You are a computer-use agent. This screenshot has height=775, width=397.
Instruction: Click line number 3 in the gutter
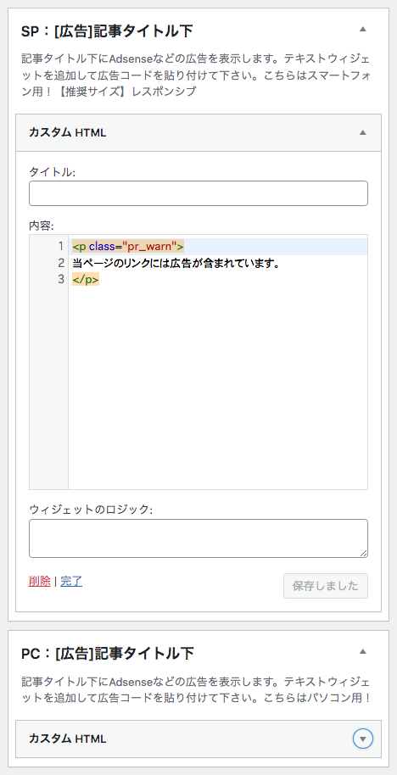61,279
